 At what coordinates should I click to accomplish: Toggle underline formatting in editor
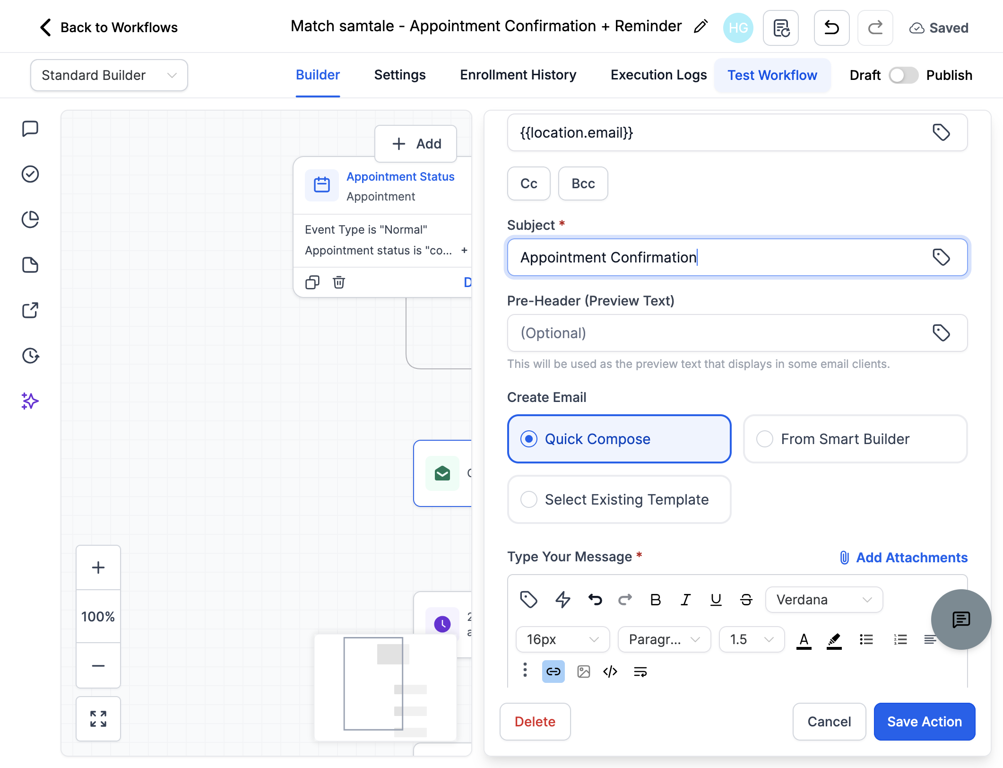(x=716, y=600)
